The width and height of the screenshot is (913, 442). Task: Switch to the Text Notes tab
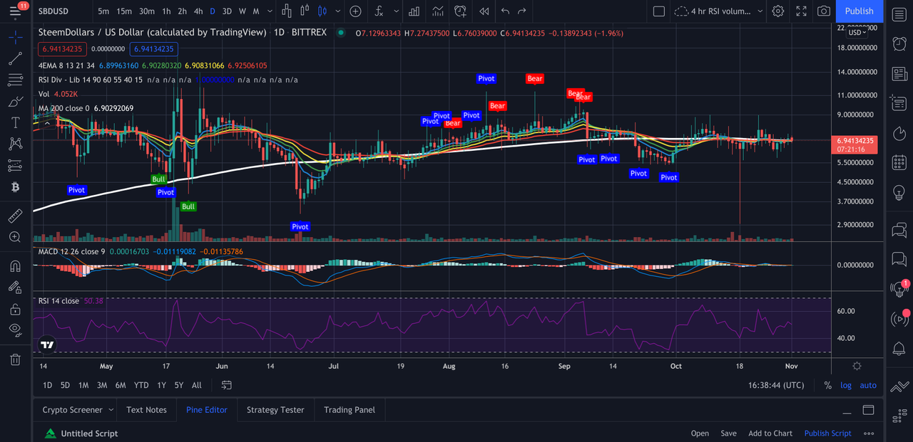[146, 410]
